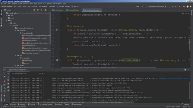
Task: Open Event Log in the status bar
Action: 185,104
